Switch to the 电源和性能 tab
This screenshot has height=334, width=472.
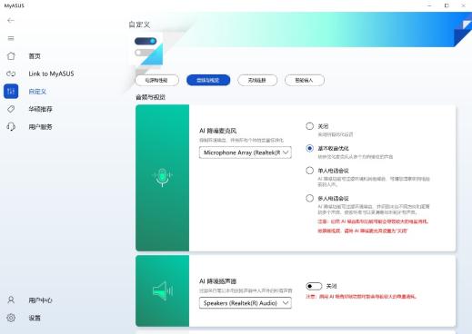click(156, 80)
